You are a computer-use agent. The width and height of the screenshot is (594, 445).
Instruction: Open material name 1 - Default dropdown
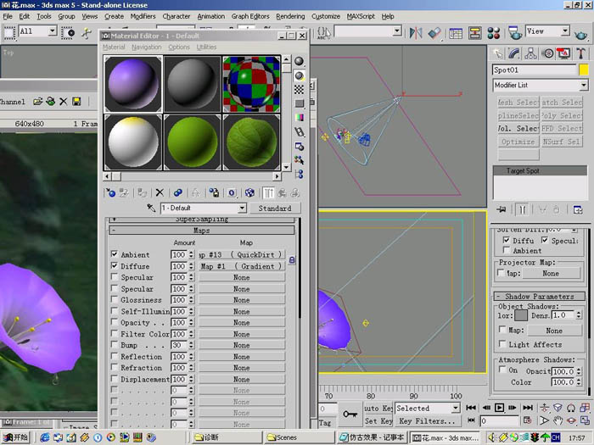(242, 209)
